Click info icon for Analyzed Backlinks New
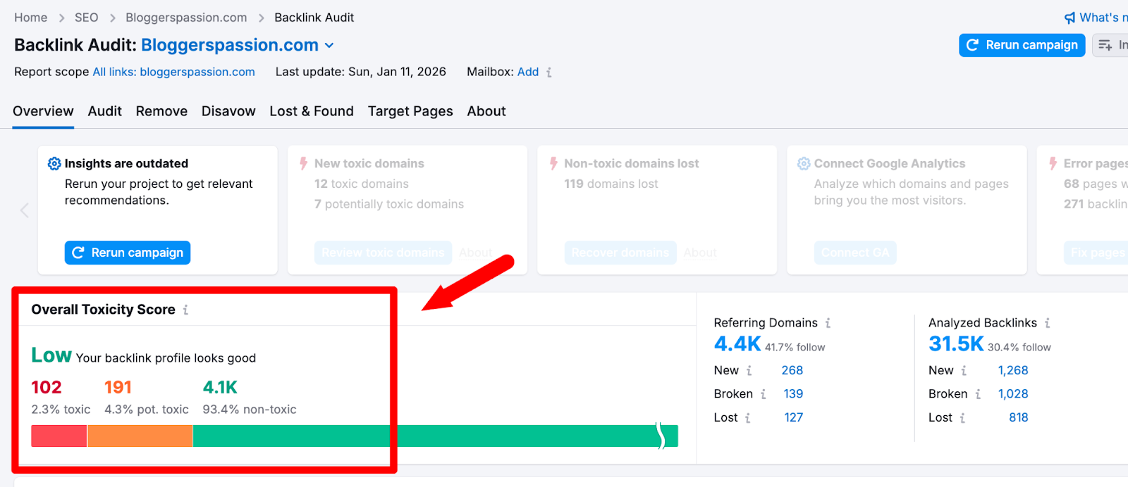The image size is (1128, 487). point(963,371)
